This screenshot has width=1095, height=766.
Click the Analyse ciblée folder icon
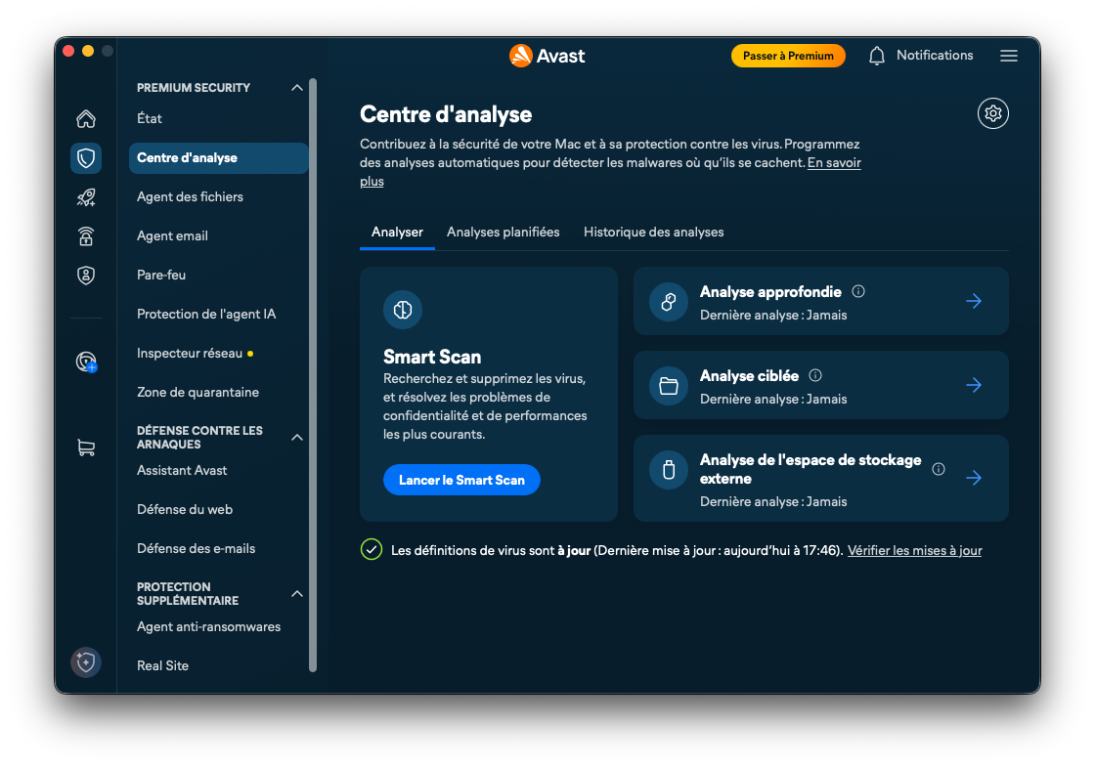(669, 385)
